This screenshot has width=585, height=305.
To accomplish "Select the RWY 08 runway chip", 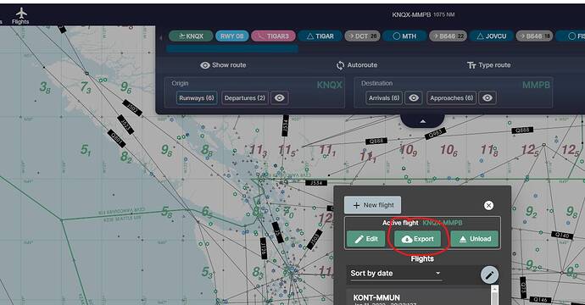I will pyautogui.click(x=231, y=36).
